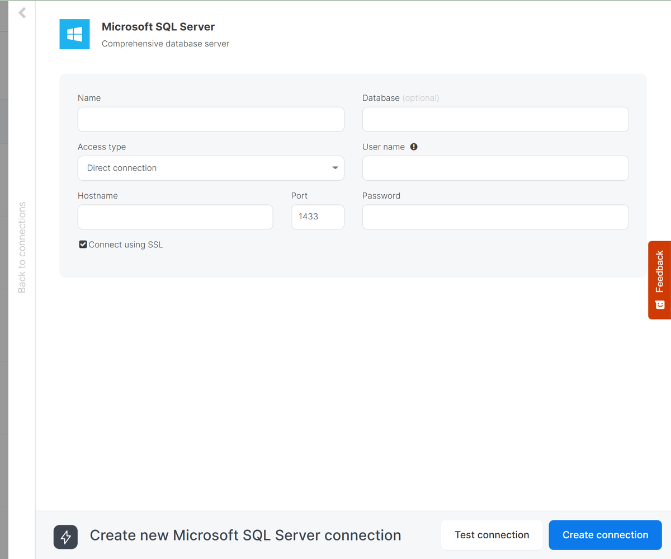This screenshot has width=671, height=559.
Task: Edit the Port field showing 1433
Action: click(317, 217)
